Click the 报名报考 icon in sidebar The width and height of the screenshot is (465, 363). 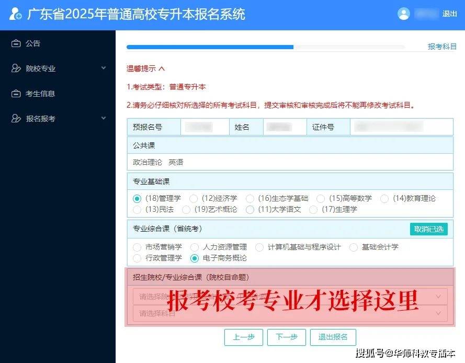(x=16, y=119)
